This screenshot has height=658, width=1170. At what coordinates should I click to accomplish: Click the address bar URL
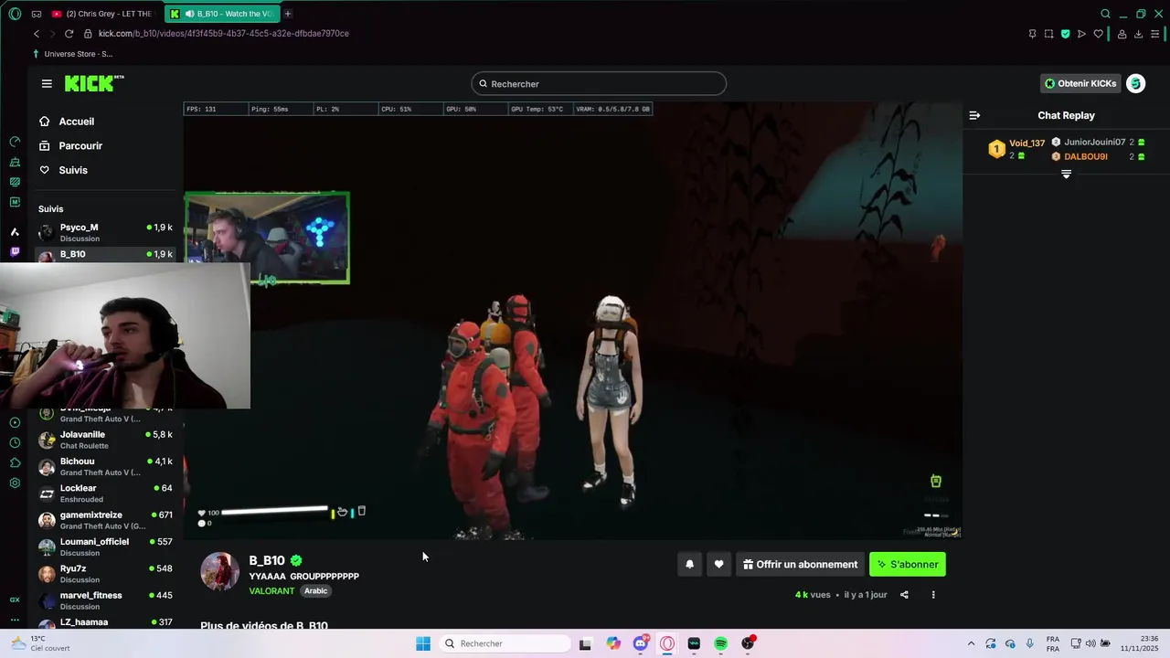(x=224, y=34)
